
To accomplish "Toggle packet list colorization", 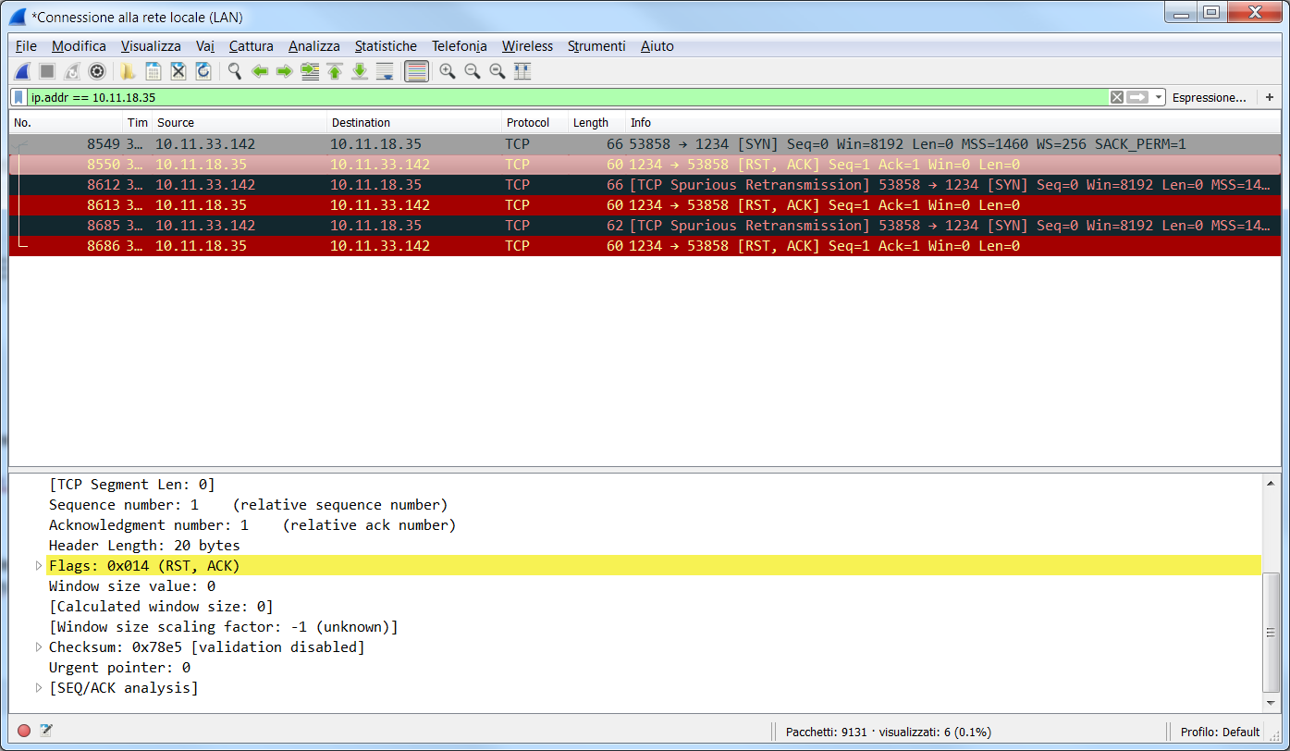I will click(416, 71).
